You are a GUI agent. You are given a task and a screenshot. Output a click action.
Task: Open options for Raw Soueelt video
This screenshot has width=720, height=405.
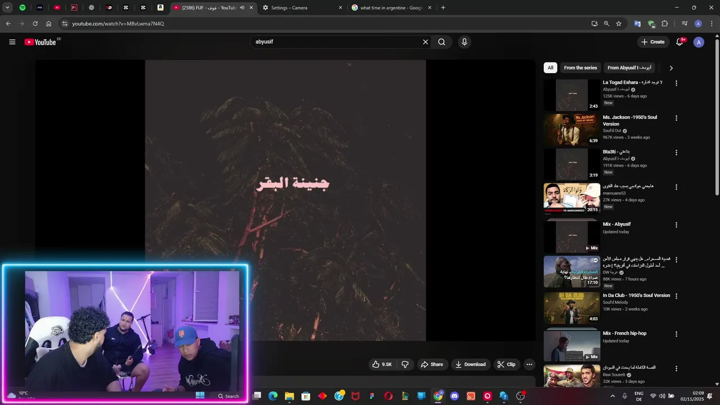point(676,368)
